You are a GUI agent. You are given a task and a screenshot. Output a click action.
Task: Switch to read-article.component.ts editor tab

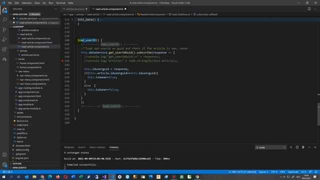click(109, 9)
